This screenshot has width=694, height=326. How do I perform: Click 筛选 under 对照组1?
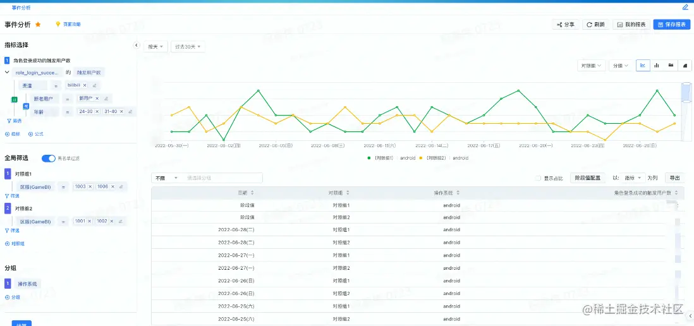[x=13, y=196]
